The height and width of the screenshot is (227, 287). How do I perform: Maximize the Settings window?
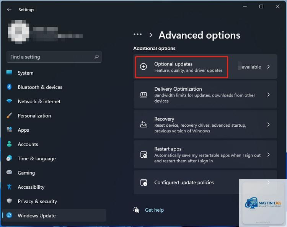coord(261,7)
